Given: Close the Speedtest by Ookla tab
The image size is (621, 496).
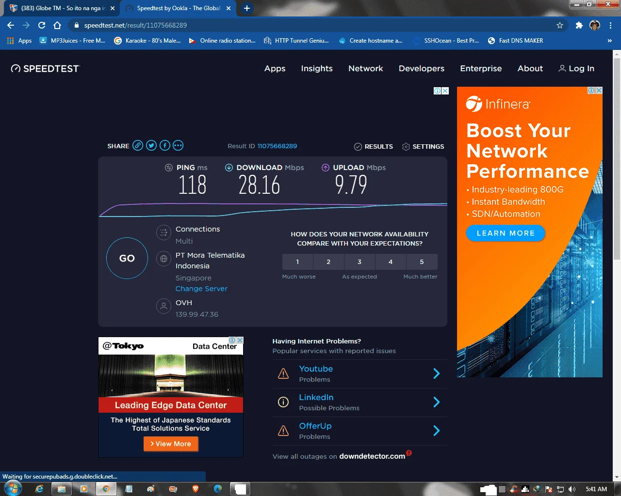Looking at the screenshot, I should (x=229, y=8).
